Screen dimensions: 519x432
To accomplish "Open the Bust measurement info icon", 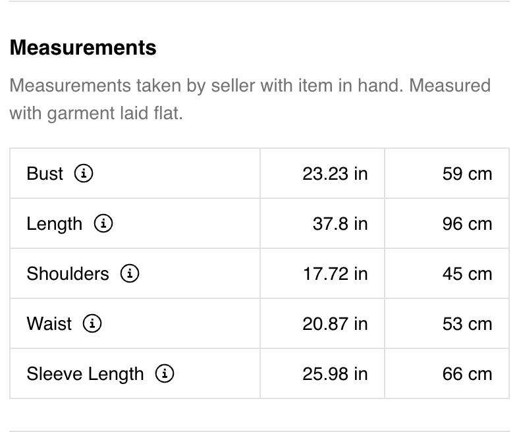I will coord(84,173).
